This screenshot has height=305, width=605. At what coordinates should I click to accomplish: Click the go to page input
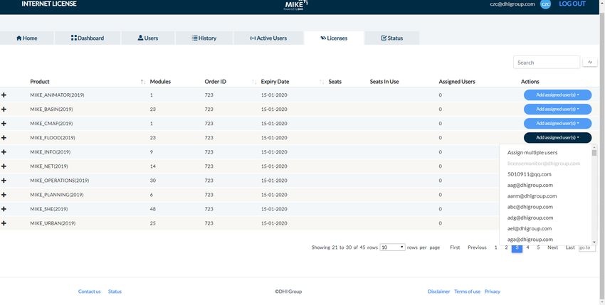pos(587,247)
